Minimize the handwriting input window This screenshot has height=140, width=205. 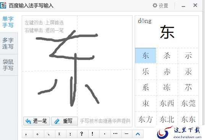183,6
